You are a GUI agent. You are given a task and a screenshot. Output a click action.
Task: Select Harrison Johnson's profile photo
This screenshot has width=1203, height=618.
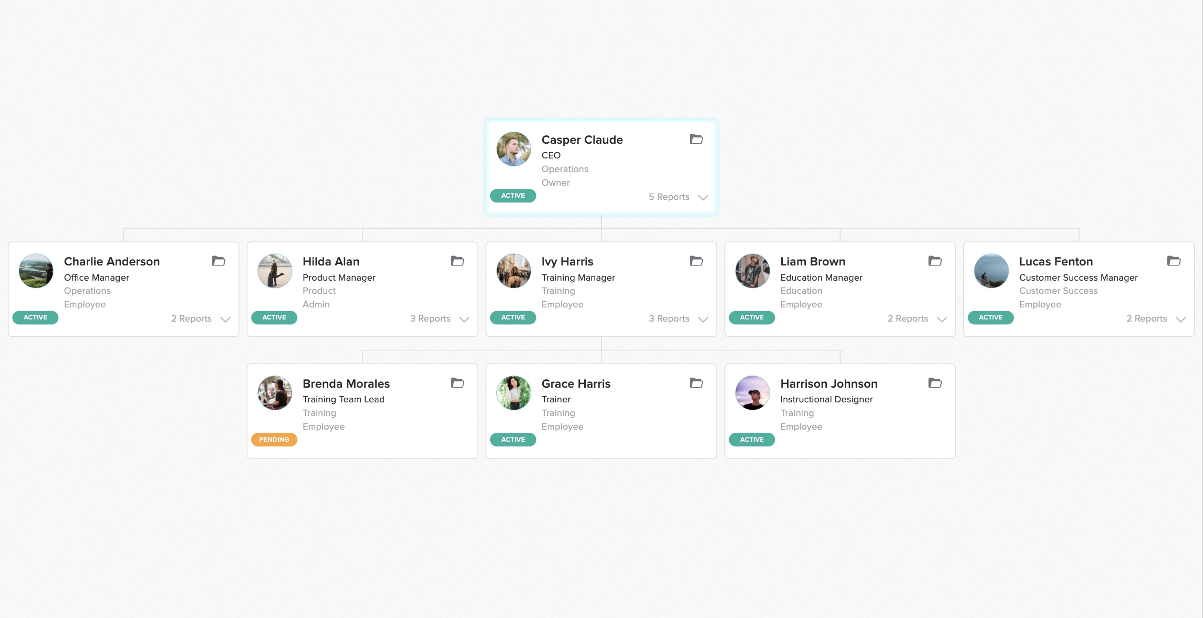(753, 393)
